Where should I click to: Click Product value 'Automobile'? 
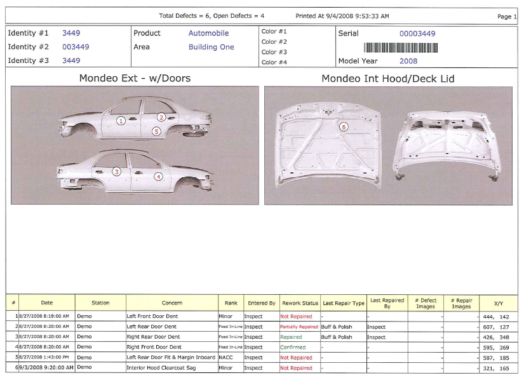coord(208,33)
